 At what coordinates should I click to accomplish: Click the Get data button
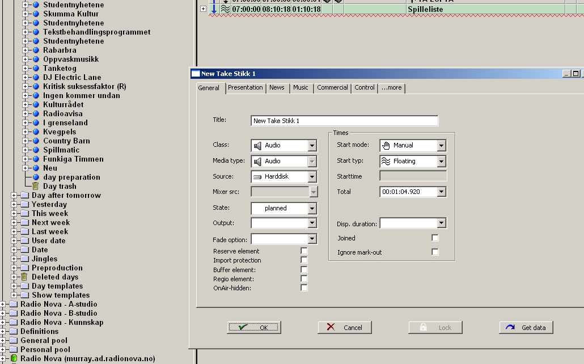point(526,328)
